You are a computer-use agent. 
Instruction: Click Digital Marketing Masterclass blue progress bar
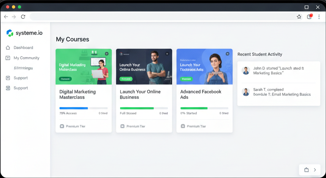[x=84, y=108]
